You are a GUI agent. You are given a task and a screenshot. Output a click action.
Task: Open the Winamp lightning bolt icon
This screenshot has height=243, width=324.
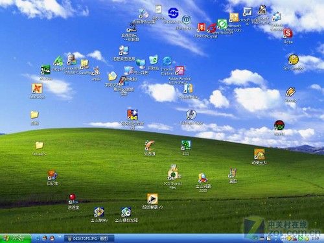pos(290,92)
